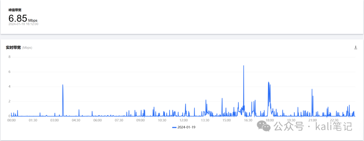Viewport: 364px width, 141px height.
Task: Click the 00:00 x-axis label
Action: [x=11, y=120]
